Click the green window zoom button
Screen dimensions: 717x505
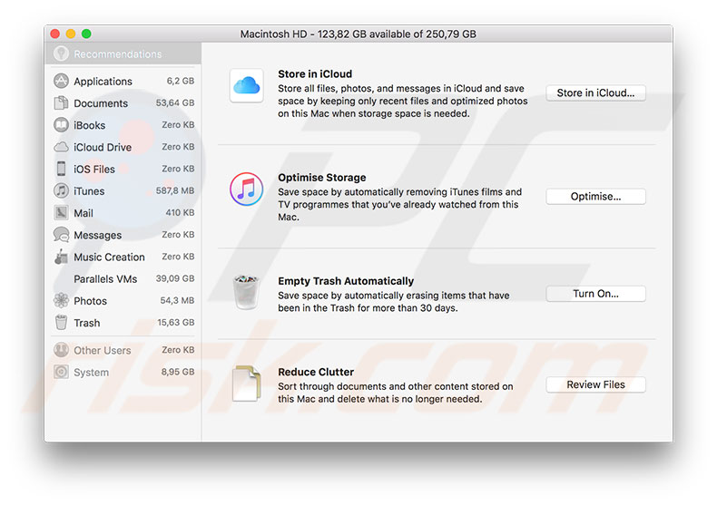tap(86, 34)
